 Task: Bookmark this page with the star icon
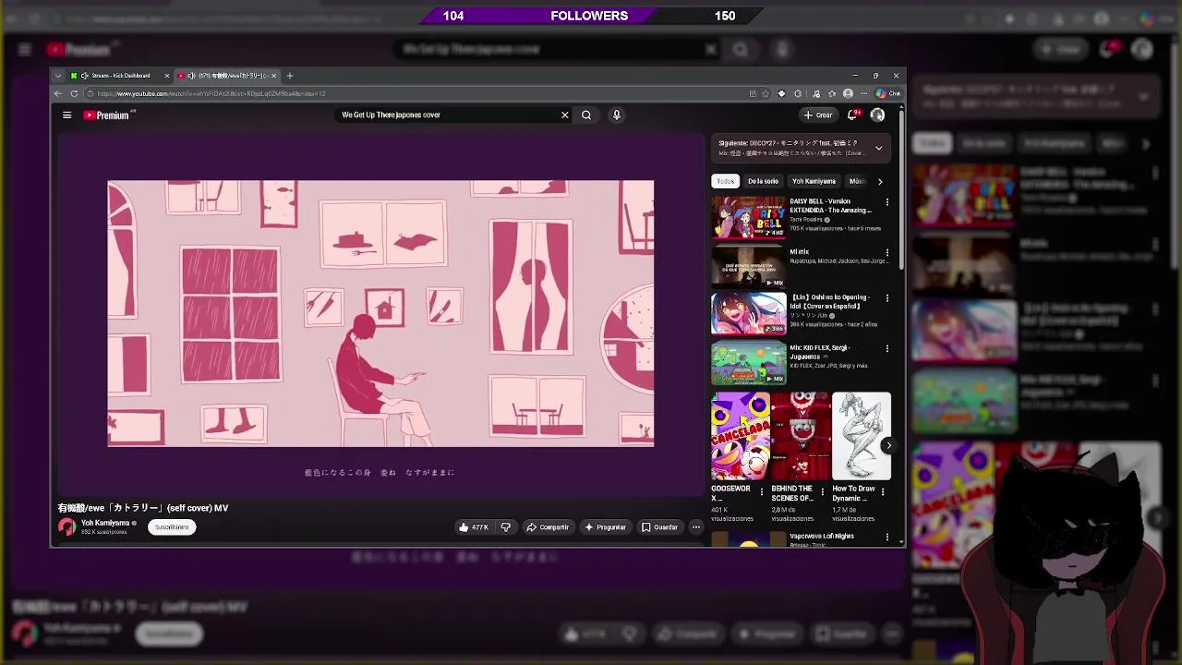pyautogui.click(x=766, y=93)
